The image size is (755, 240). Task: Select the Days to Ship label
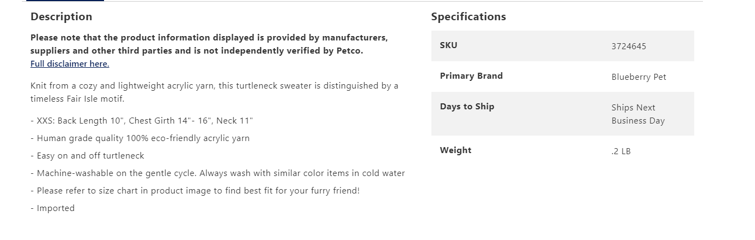[x=466, y=107]
